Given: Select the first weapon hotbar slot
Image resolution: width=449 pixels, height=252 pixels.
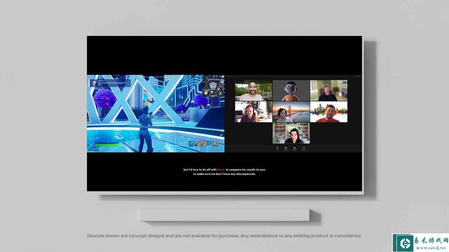Looking at the screenshot, I should coord(192,143).
